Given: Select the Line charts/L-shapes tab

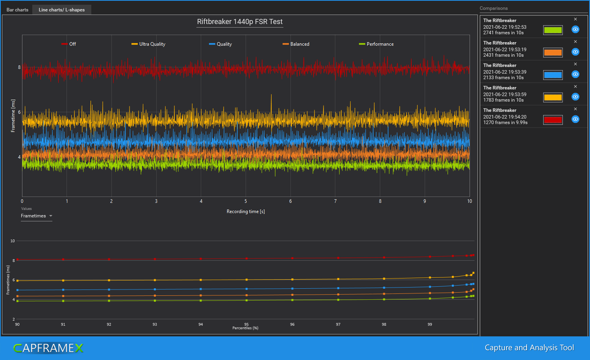Looking at the screenshot, I should pos(61,9).
